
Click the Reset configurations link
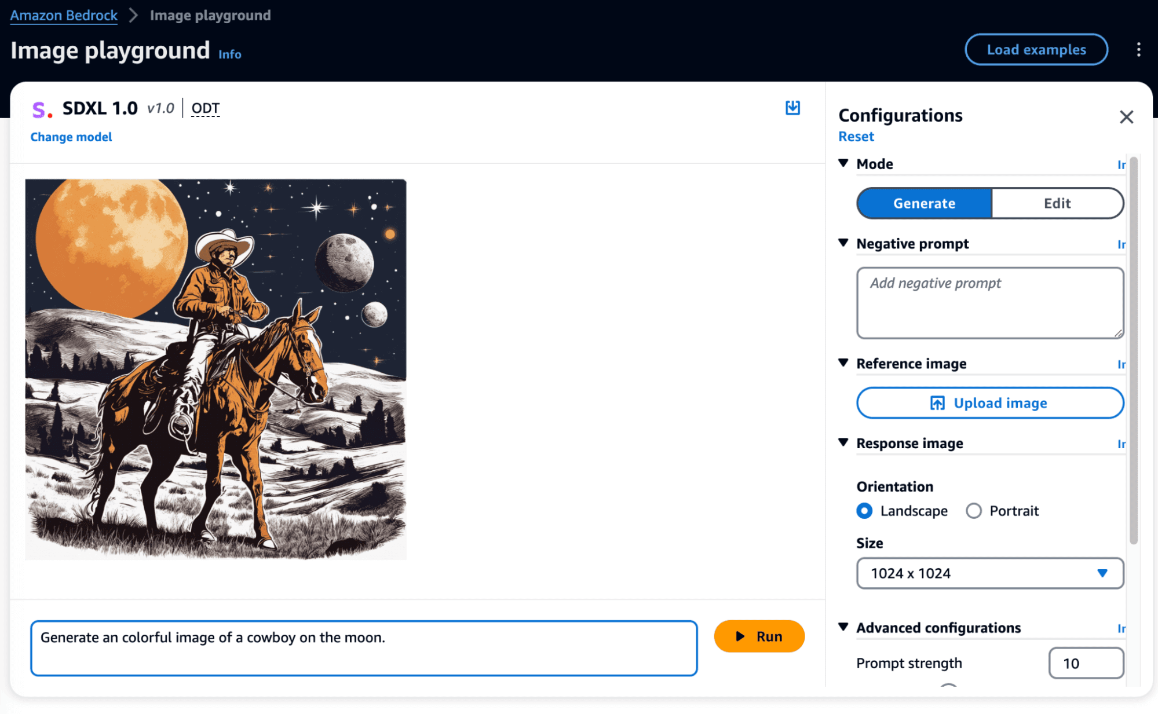[856, 136]
